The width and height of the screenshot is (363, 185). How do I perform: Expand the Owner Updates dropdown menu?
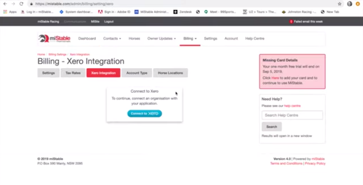pos(161,38)
